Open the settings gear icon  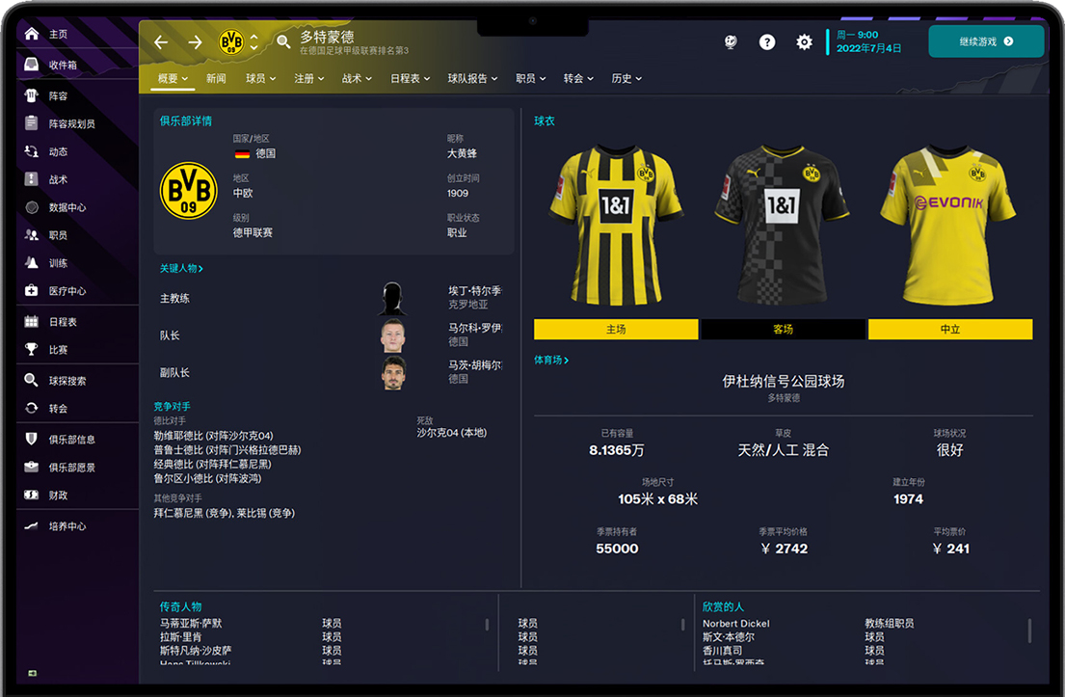(x=804, y=42)
